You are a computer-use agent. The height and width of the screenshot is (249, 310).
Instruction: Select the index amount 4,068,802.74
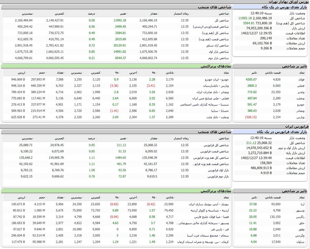click(148, 58)
